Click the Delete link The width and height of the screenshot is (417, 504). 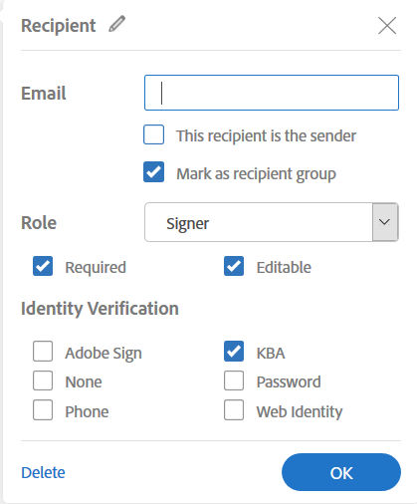[43, 472]
